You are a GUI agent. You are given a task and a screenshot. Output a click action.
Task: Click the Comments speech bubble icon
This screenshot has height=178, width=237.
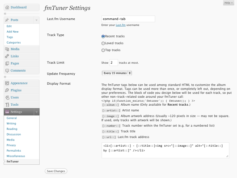[x=7, y=70]
